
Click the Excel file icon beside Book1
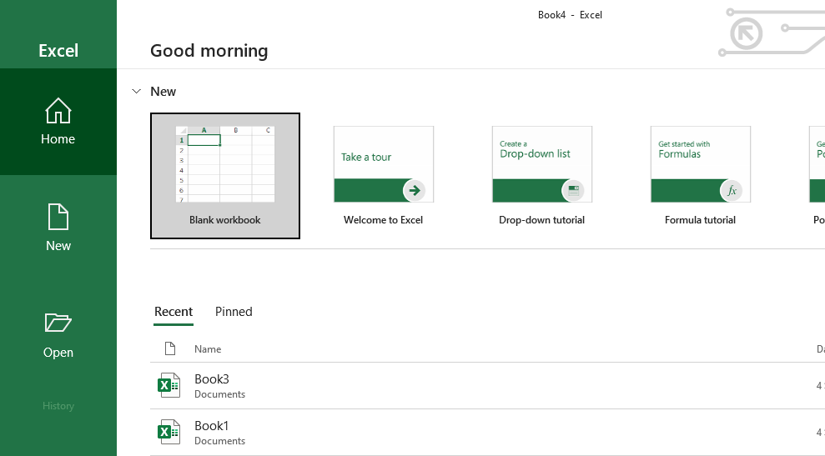[x=169, y=432]
